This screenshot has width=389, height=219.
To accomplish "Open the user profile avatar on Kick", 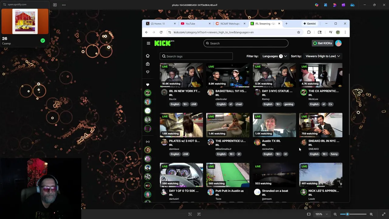I will 338,43.
